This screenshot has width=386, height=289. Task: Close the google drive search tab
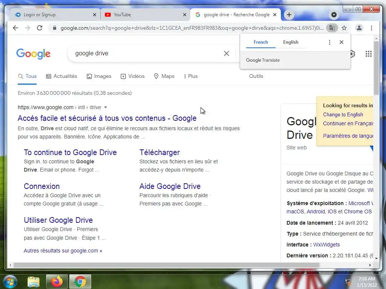pos(275,15)
